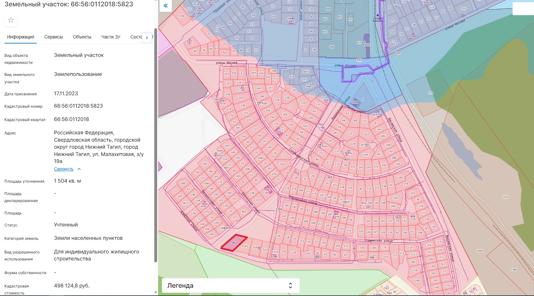Screen dimensions: 534x296
Task: Open the Сервисы tab
Action: pos(54,37)
